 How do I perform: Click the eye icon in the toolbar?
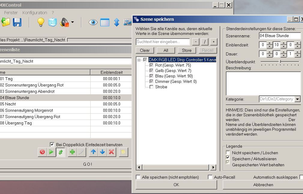(x=93, y=22)
